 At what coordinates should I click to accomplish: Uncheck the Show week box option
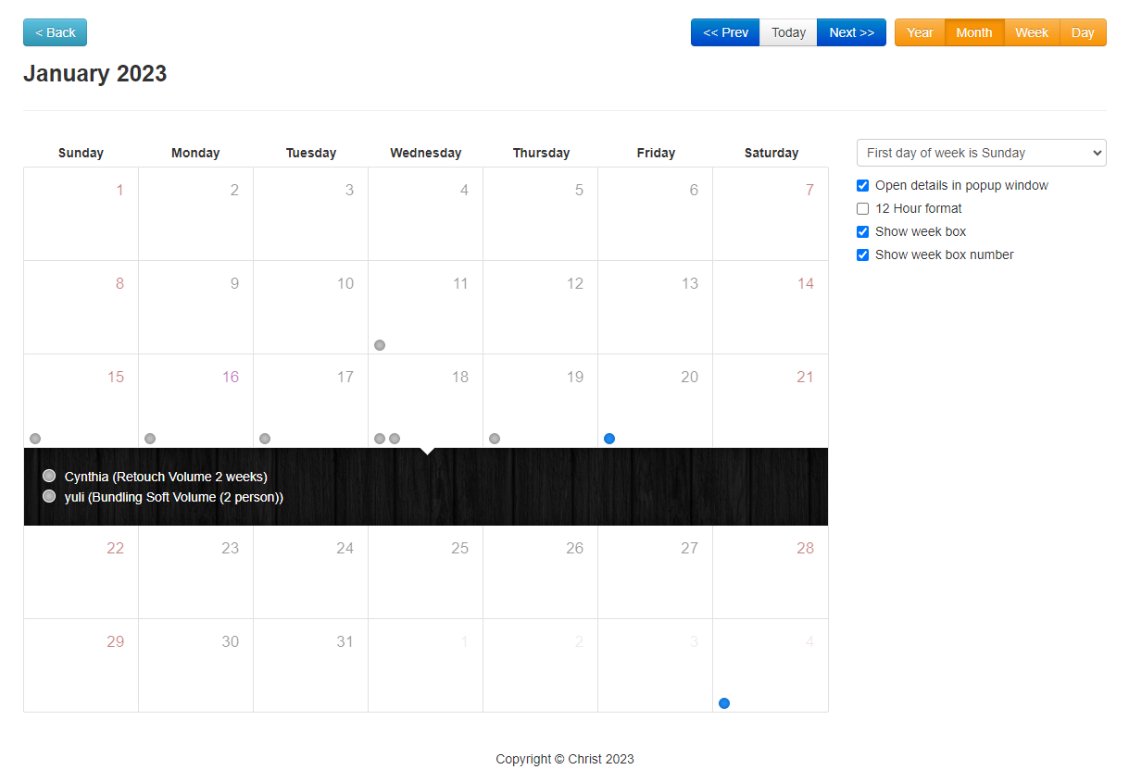[x=863, y=231]
